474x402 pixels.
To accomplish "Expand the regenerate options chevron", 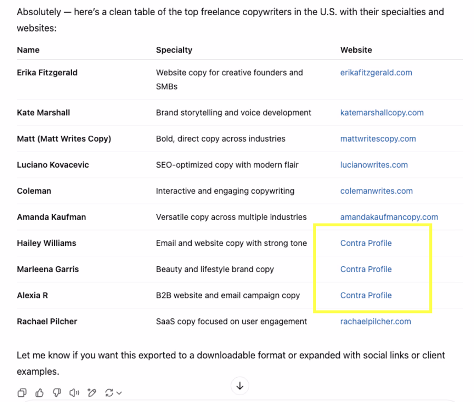I will pyautogui.click(x=119, y=393).
